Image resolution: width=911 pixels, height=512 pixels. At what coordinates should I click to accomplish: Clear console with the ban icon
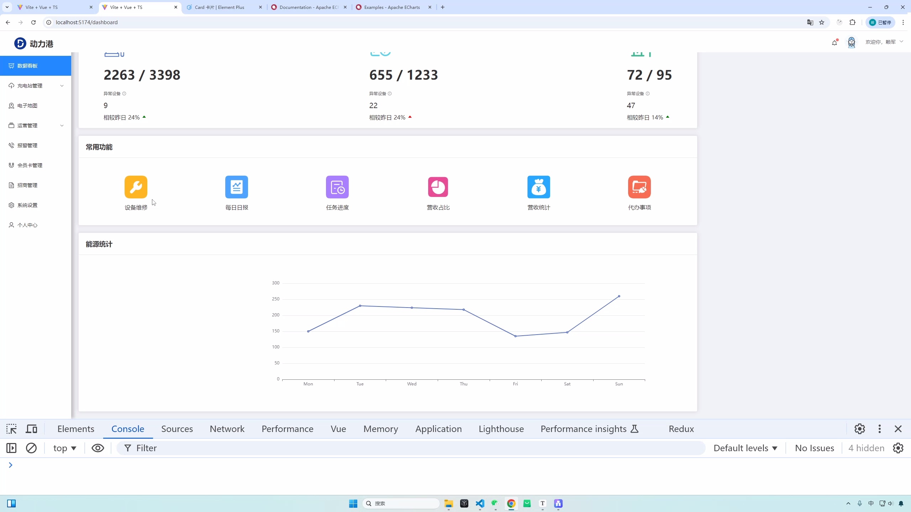click(31, 448)
